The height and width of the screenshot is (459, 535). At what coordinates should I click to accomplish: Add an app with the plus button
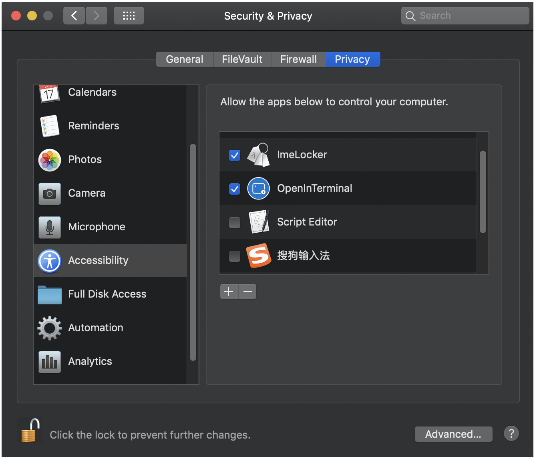[229, 292]
